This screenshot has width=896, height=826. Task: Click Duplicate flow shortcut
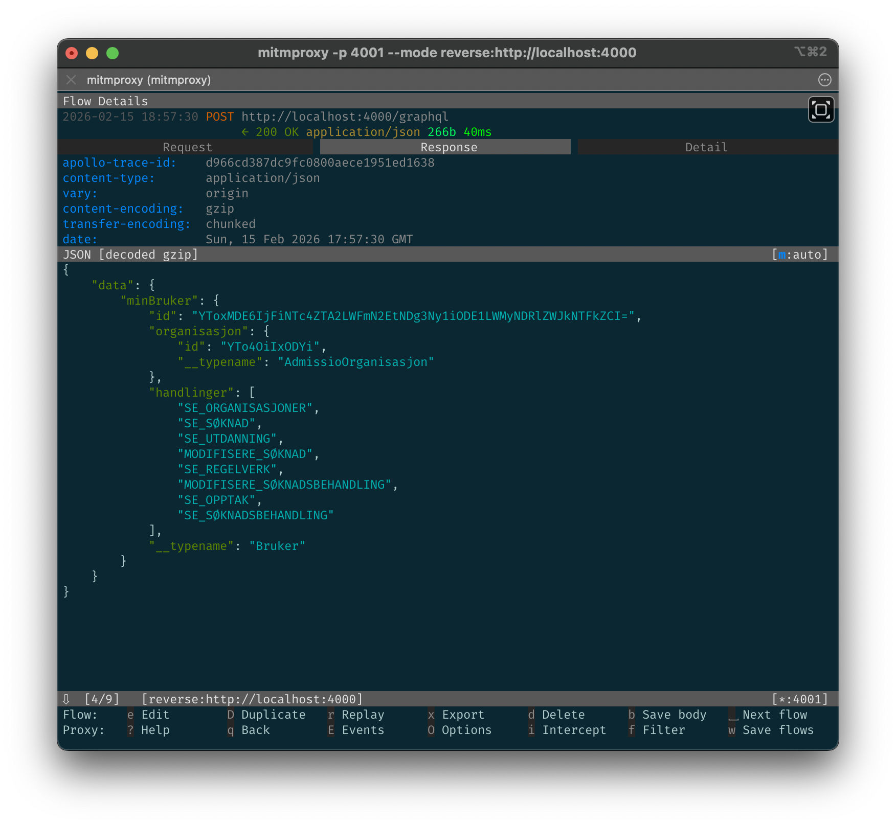273,715
